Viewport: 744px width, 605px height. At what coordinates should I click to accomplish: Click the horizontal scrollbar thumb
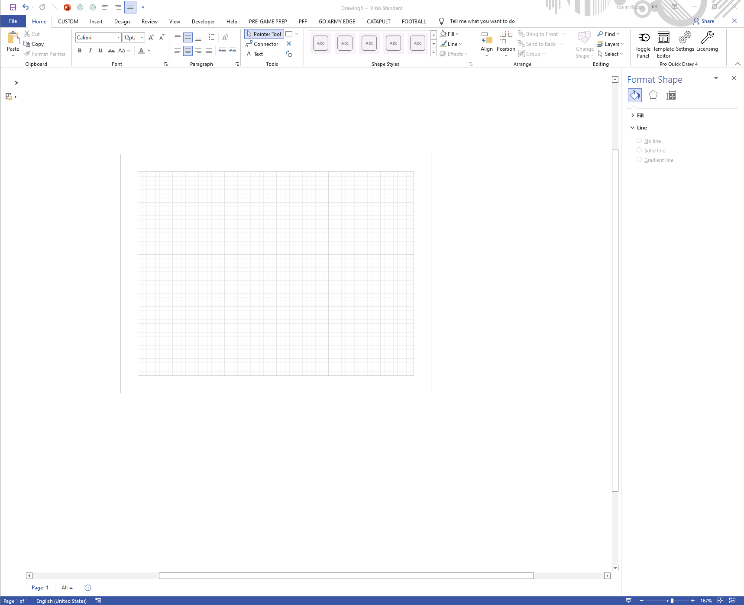pos(346,576)
